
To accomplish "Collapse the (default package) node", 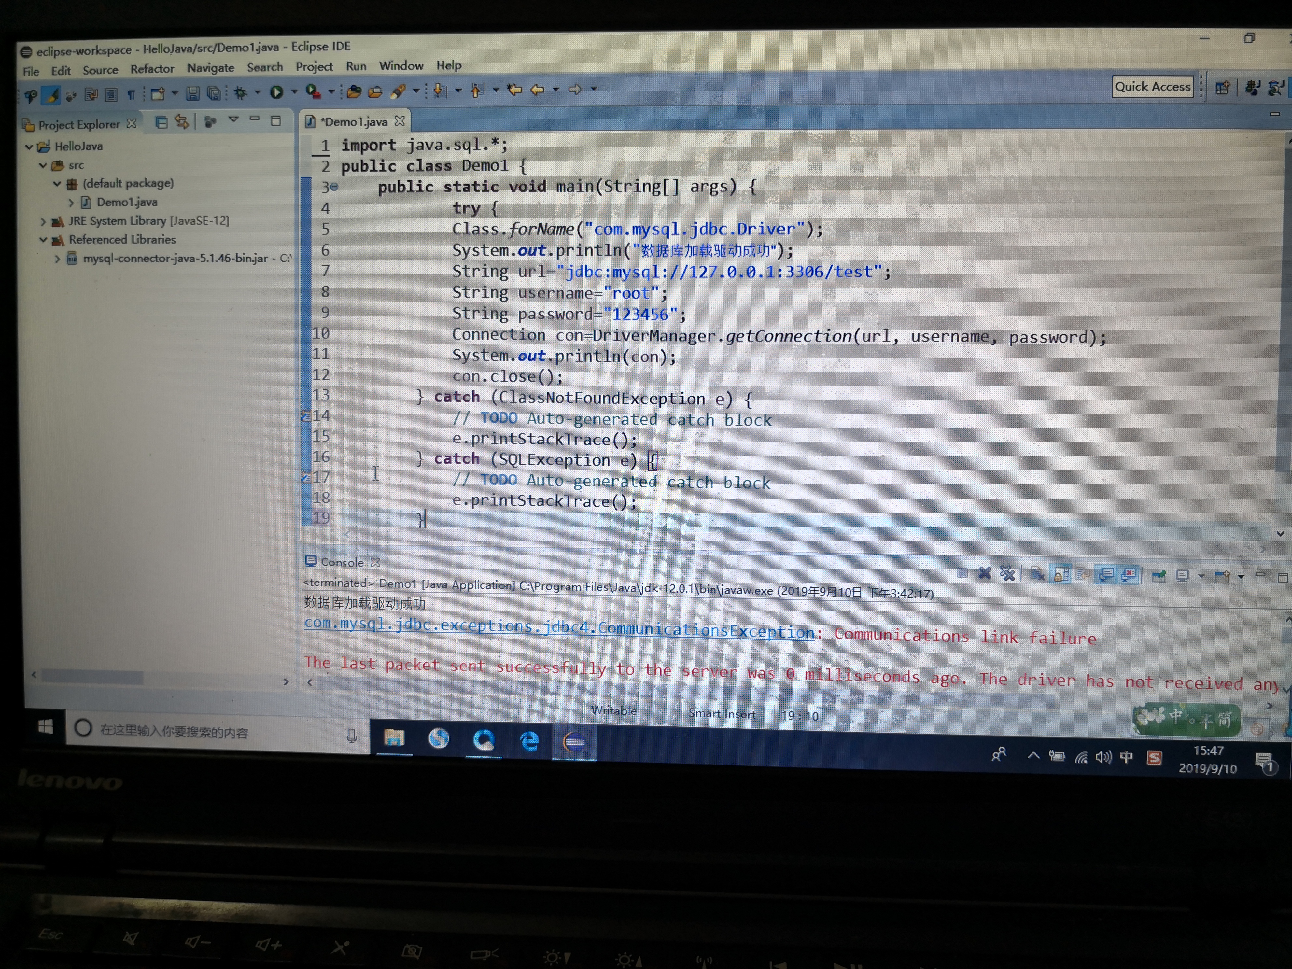I will pos(57,184).
